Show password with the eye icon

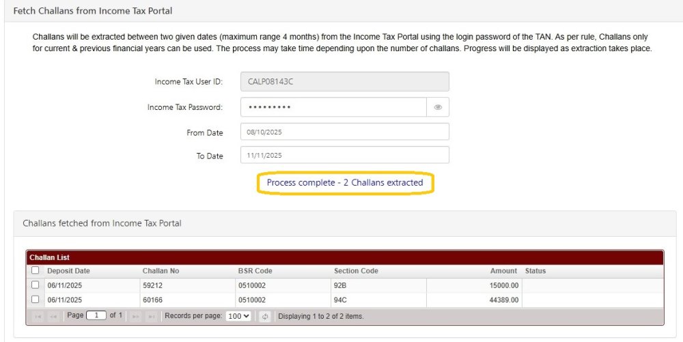click(438, 107)
